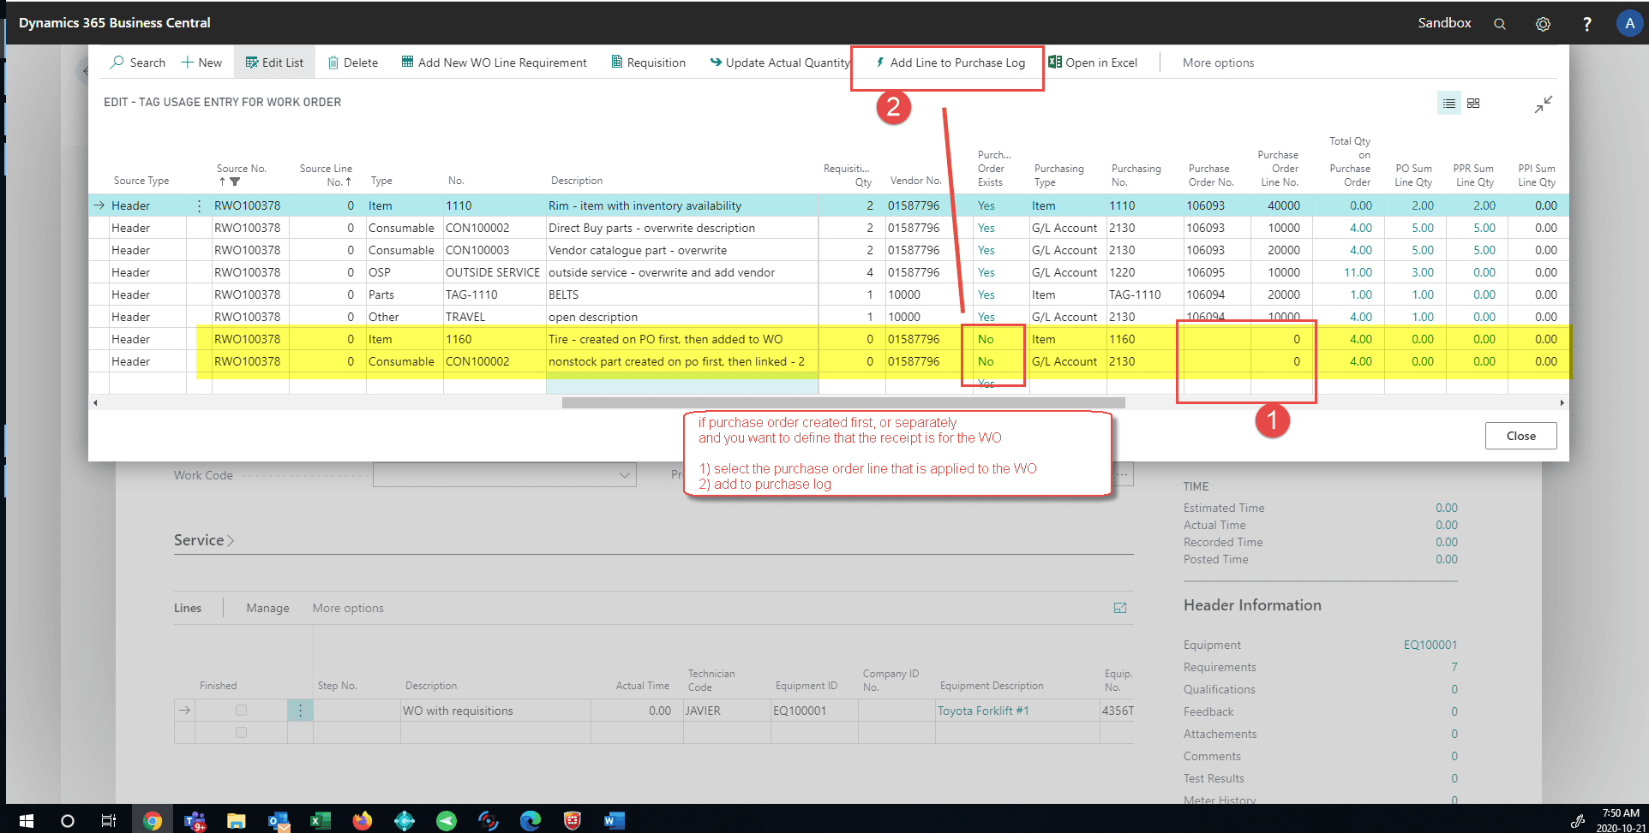Delete the selected line

[353, 62]
